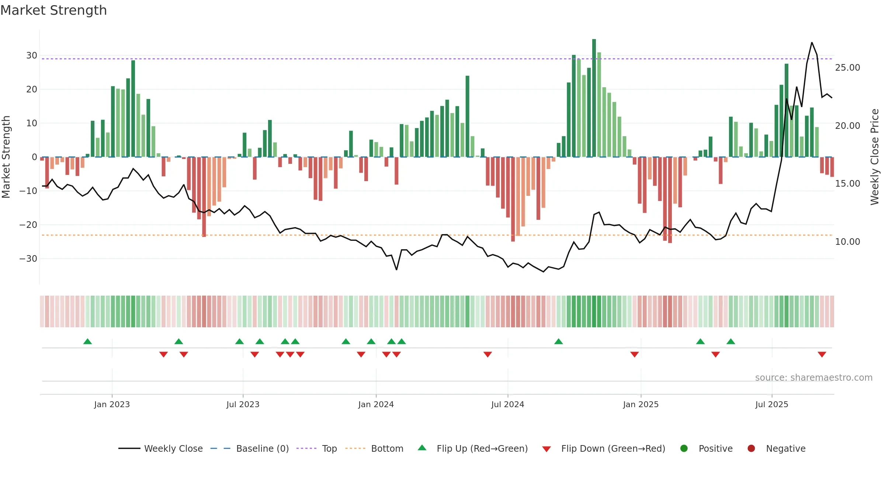The width and height of the screenshot is (885, 497).
Task: Click the red down-triangle icon in legend
Action: click(x=547, y=449)
